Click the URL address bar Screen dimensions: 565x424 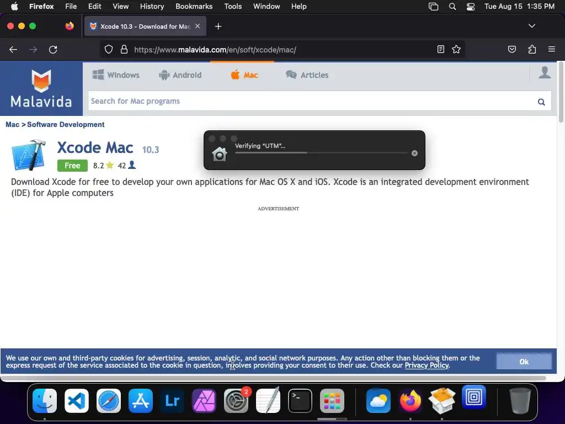click(283, 49)
